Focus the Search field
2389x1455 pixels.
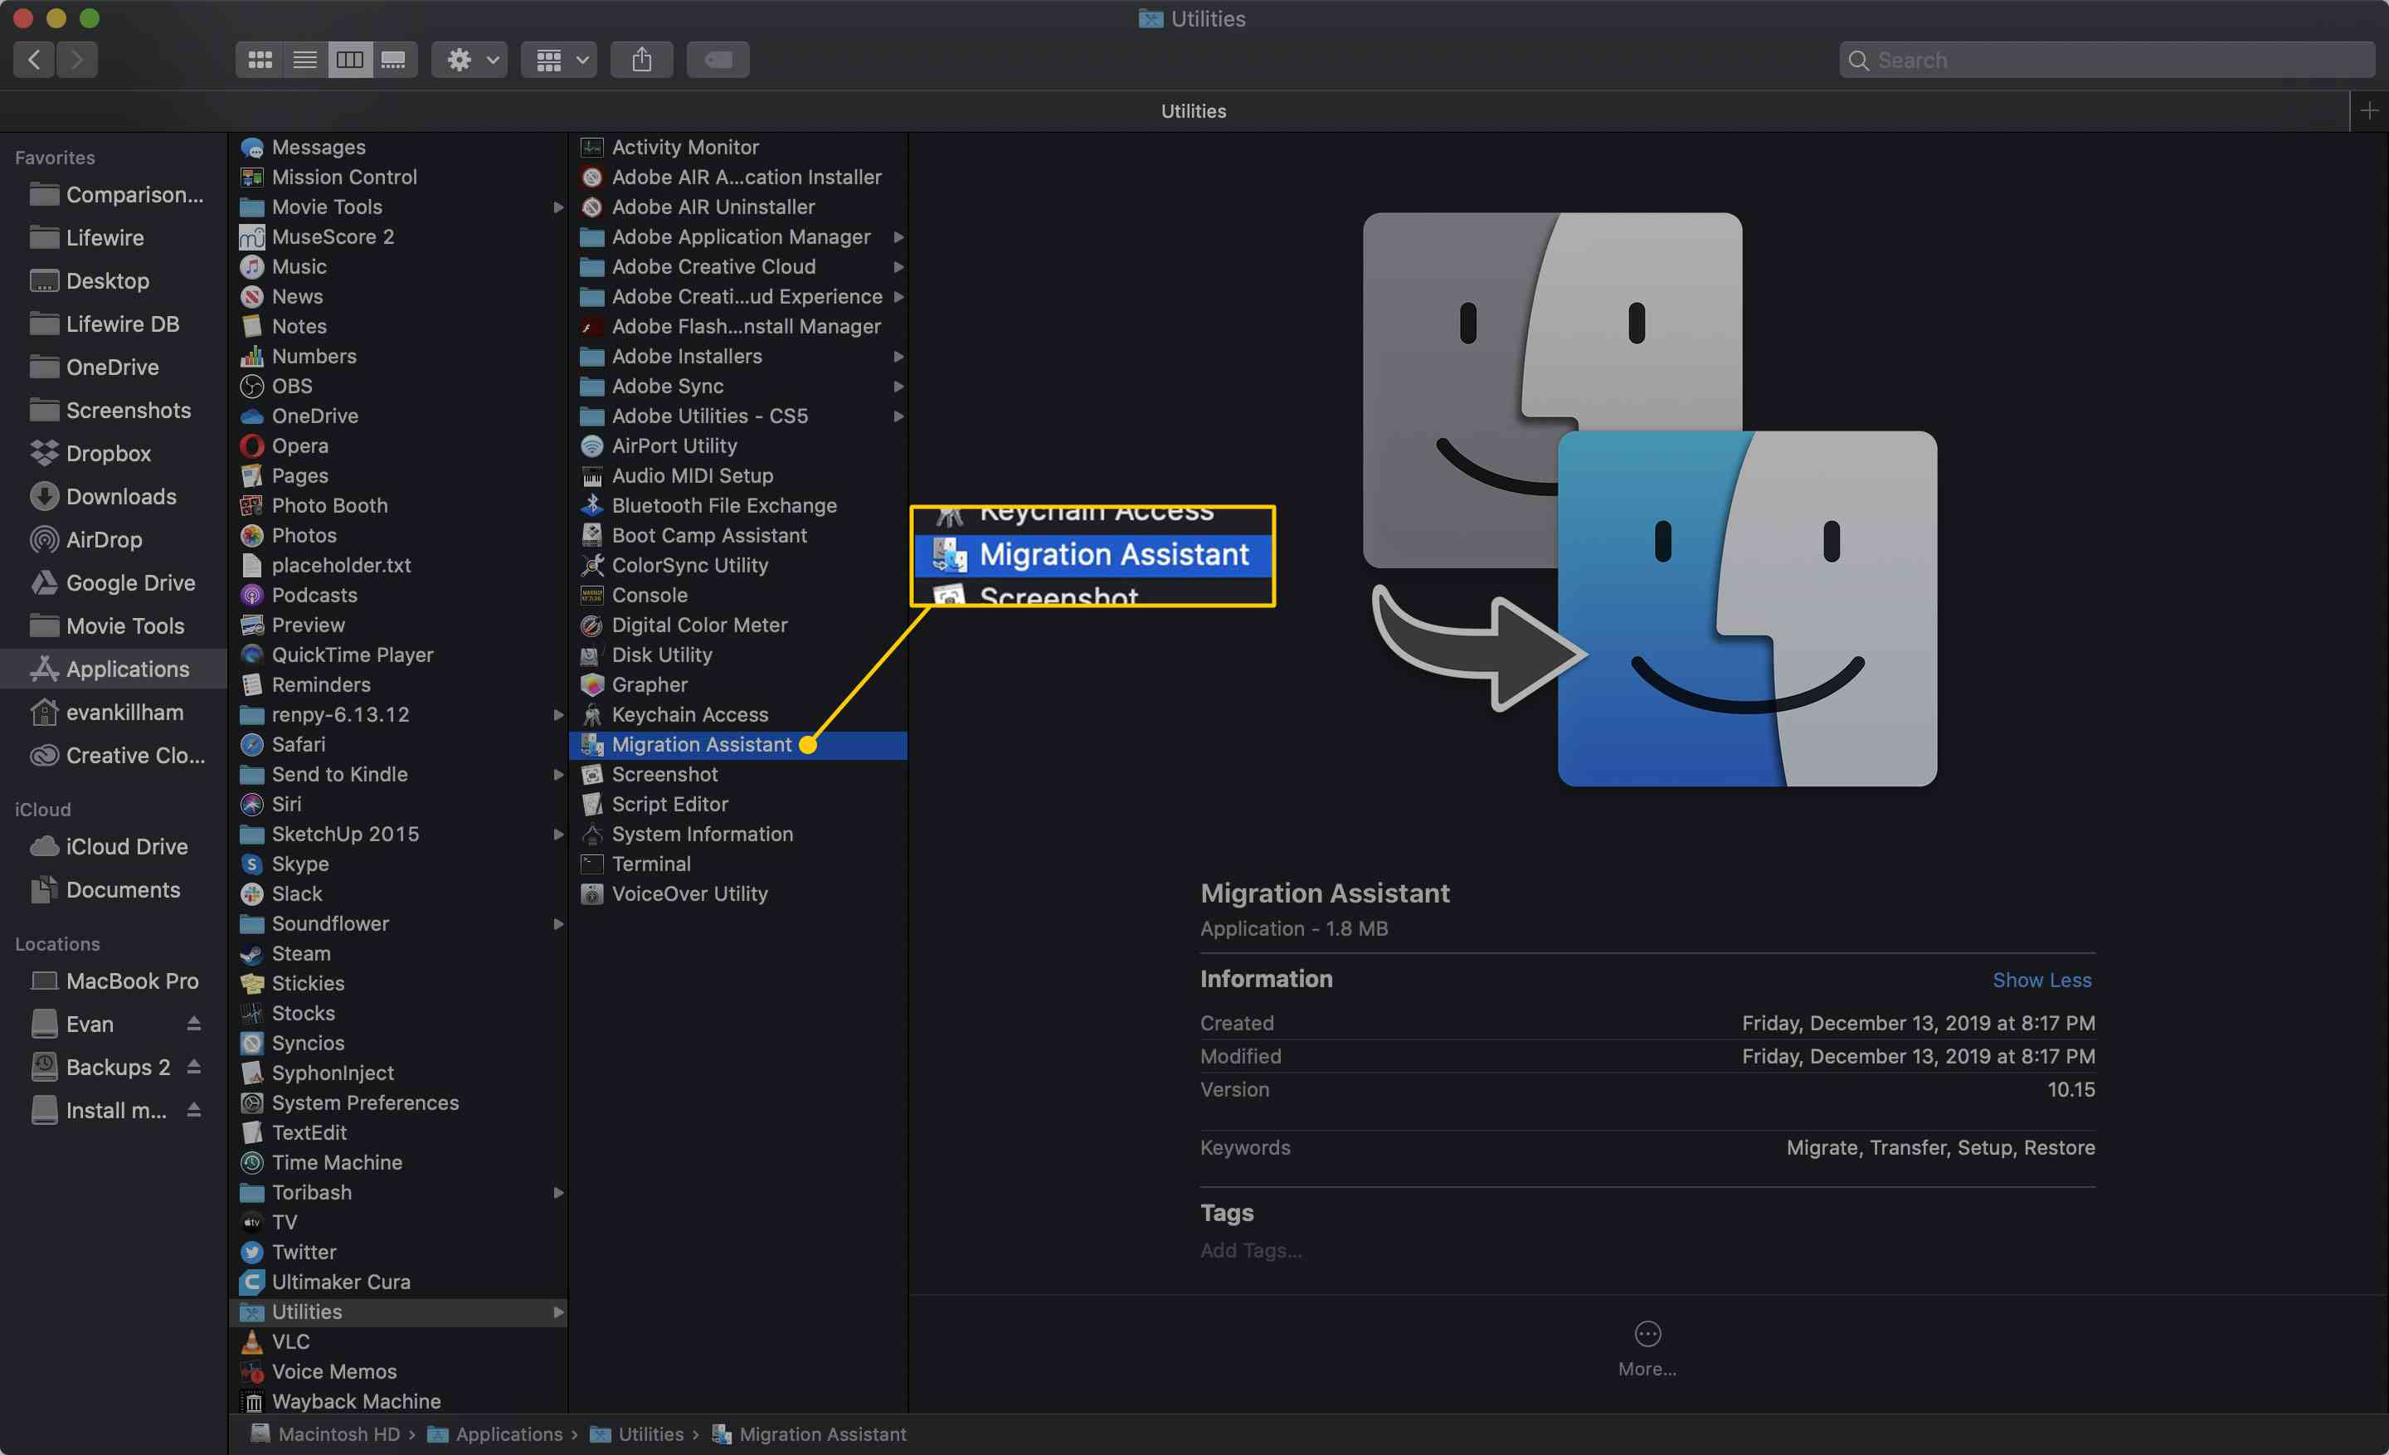tap(2107, 60)
